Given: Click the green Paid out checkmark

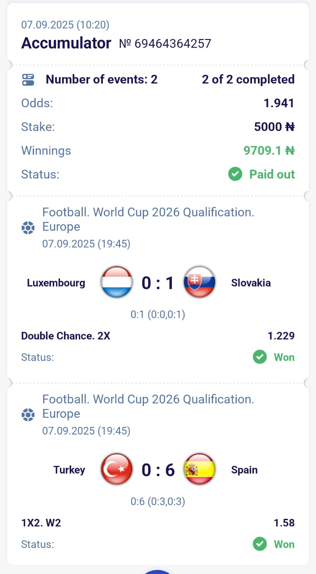Looking at the screenshot, I should 235,174.
